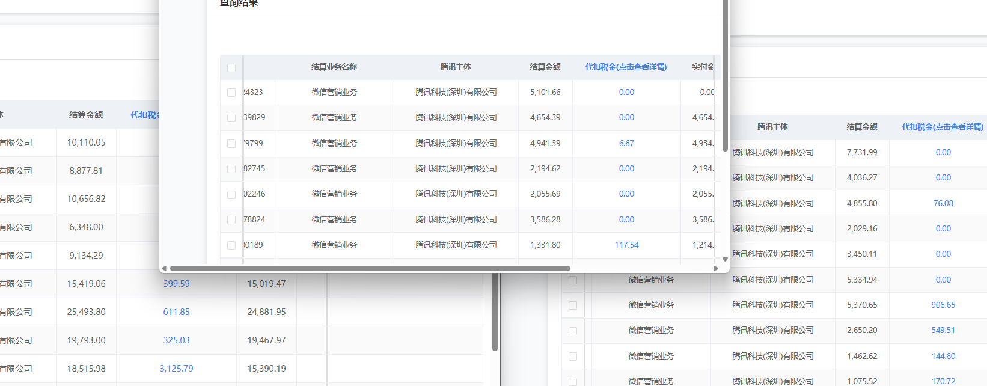In the right window, check the 5,370.65 row
Viewport: 987px width, 386px height.
click(573, 305)
